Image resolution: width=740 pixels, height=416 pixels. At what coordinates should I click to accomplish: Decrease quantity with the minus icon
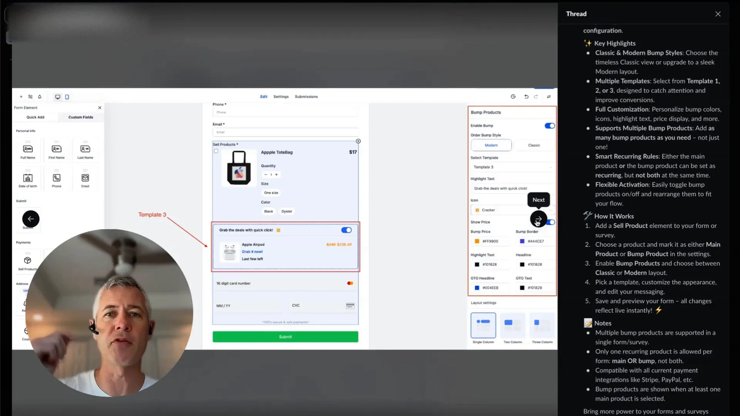[266, 174]
